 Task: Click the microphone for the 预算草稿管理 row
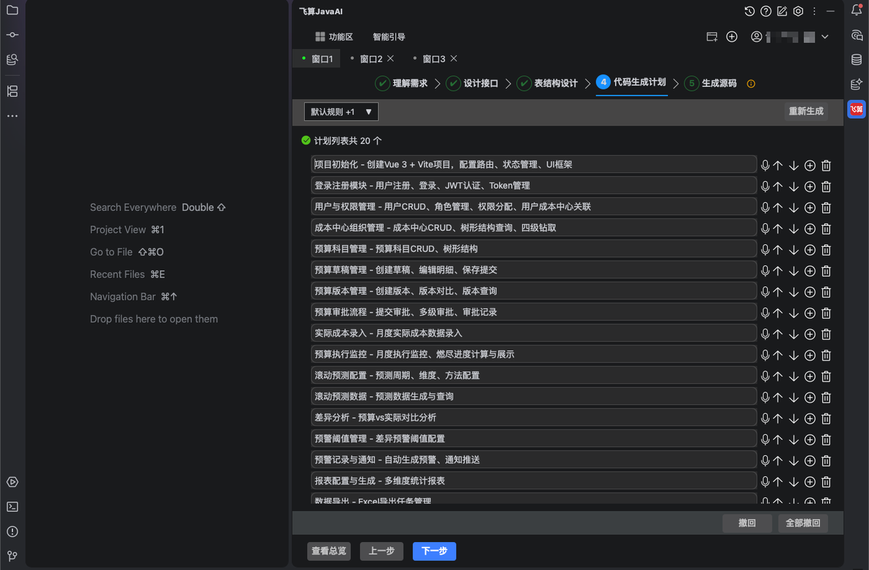pyautogui.click(x=765, y=270)
